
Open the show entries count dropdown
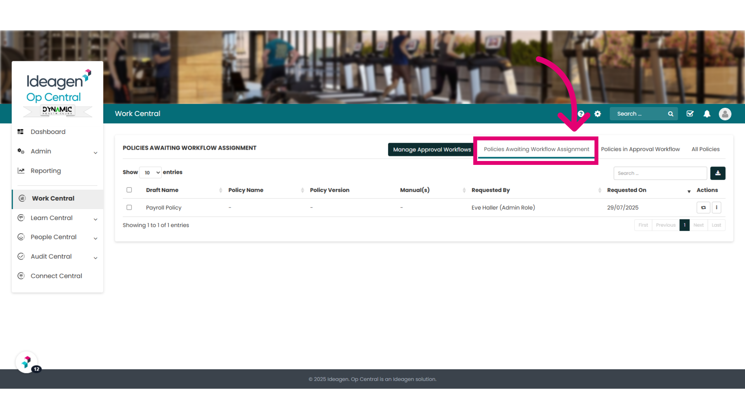coord(151,173)
